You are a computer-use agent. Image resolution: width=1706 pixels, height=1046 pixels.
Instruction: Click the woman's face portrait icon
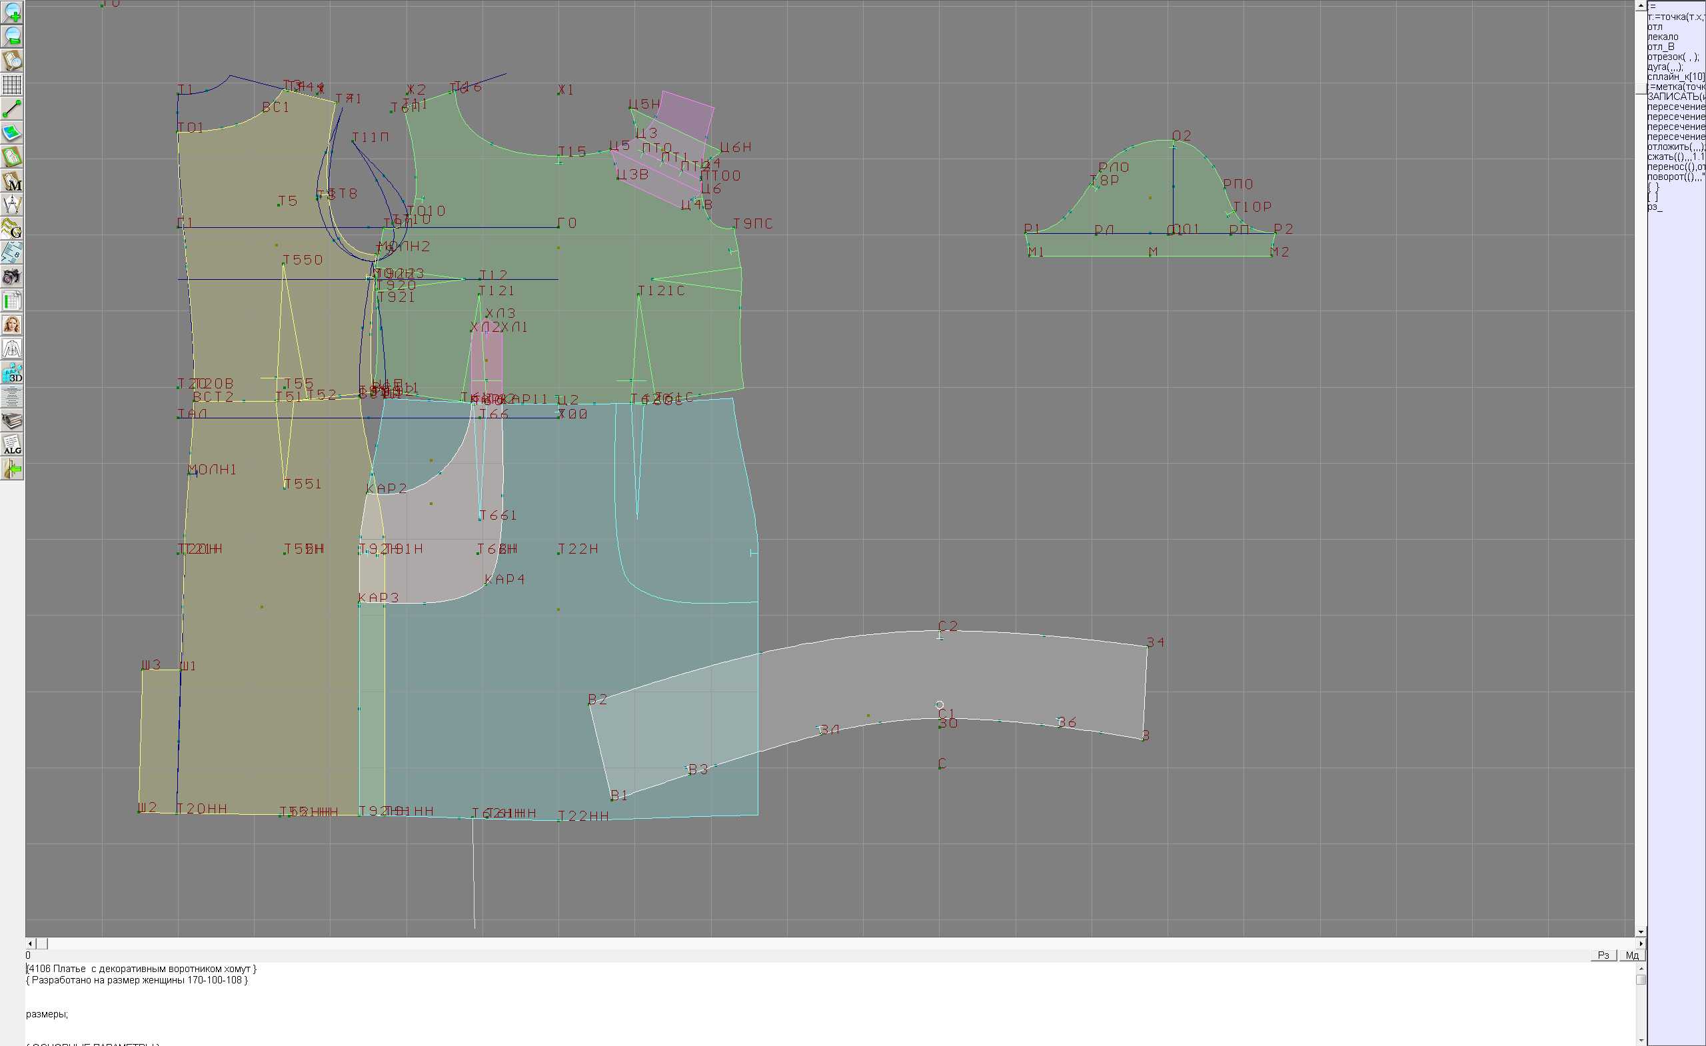[12, 324]
